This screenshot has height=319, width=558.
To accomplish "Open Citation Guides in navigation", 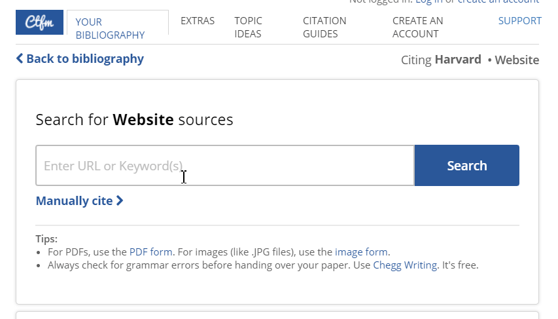I will [324, 28].
